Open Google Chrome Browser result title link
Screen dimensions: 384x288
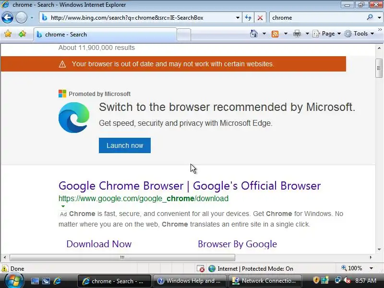coord(190,186)
